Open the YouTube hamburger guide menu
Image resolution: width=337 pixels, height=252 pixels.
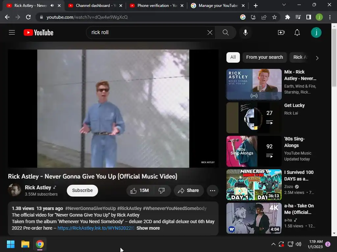click(x=12, y=32)
